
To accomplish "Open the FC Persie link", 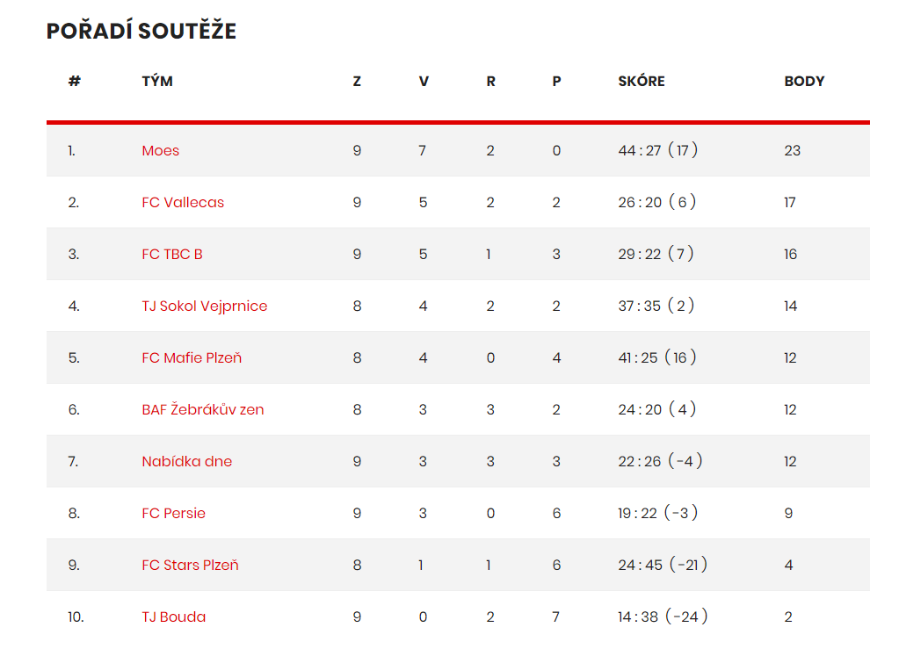I will pos(173,513).
